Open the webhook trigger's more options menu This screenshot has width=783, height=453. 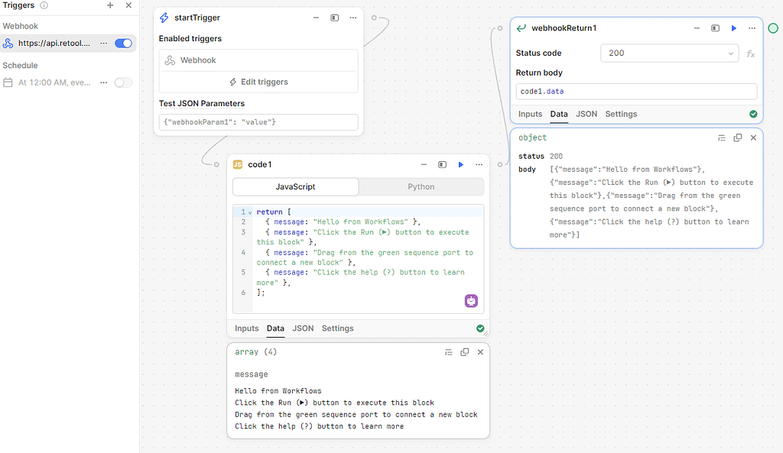tap(103, 44)
